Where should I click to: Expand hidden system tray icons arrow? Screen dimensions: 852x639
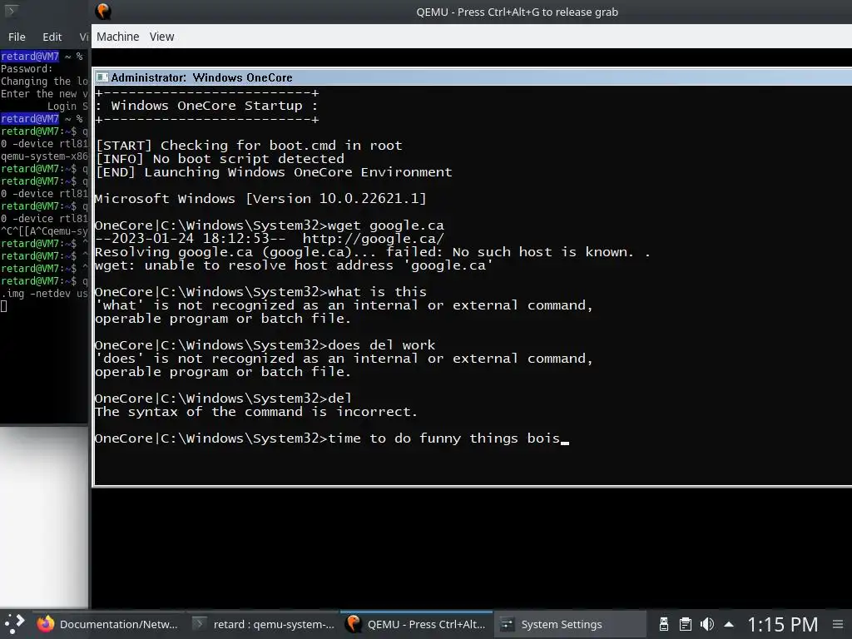click(729, 624)
